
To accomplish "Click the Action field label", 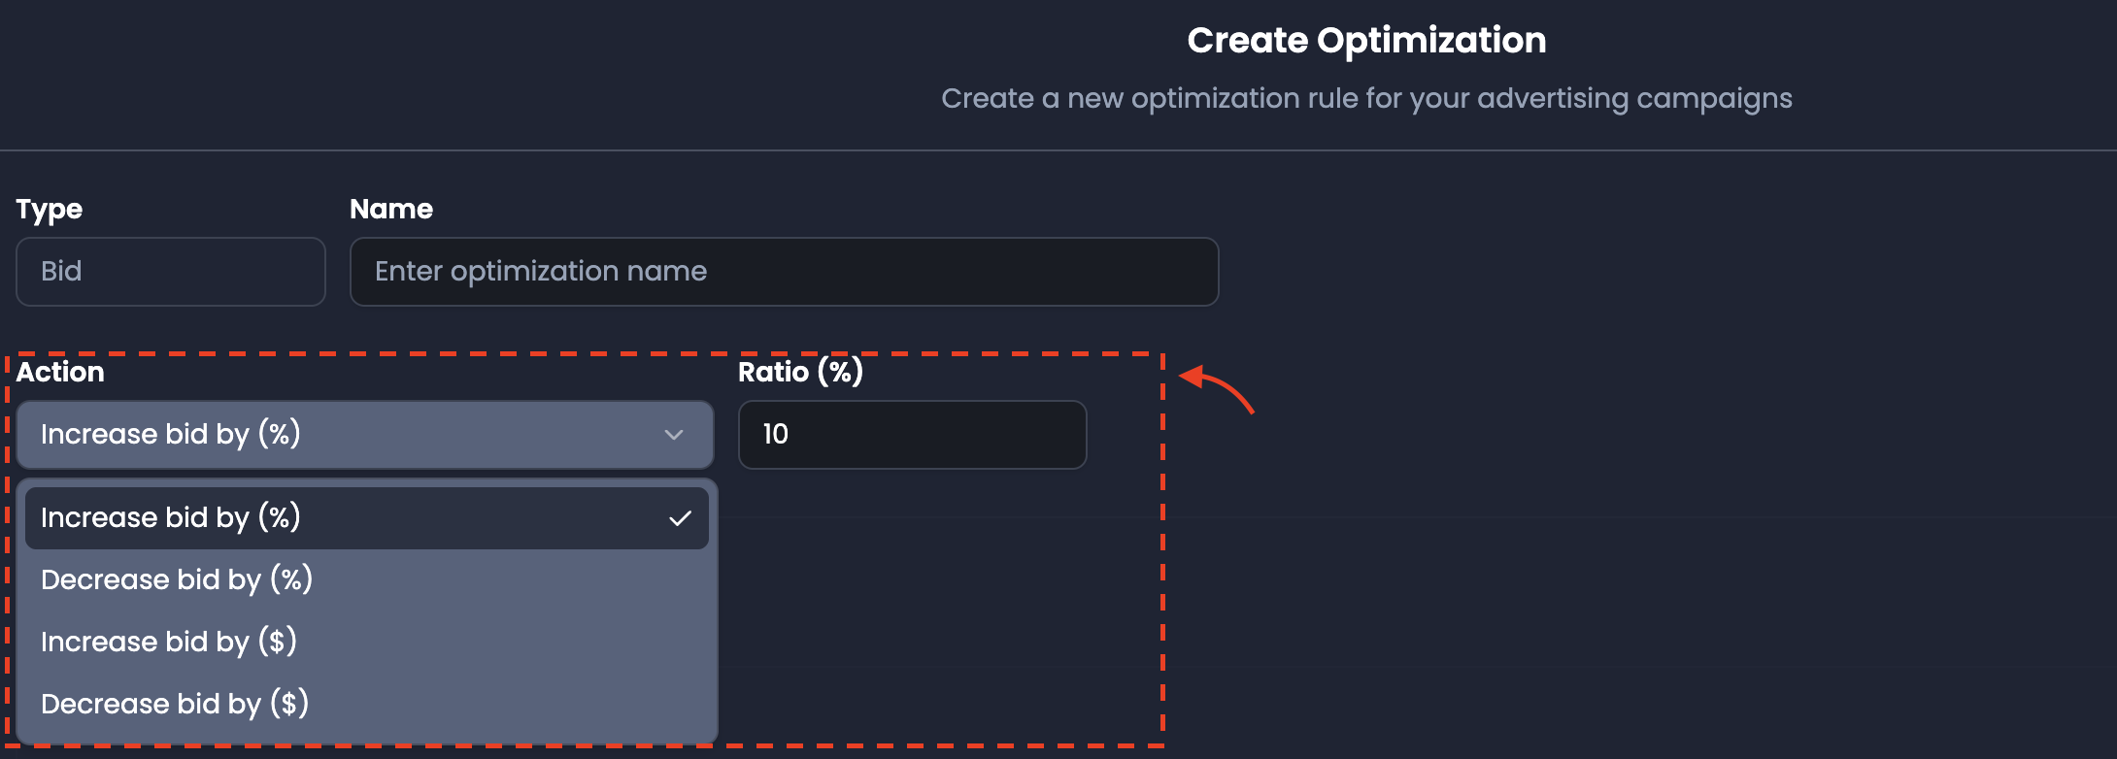I will [x=60, y=373].
